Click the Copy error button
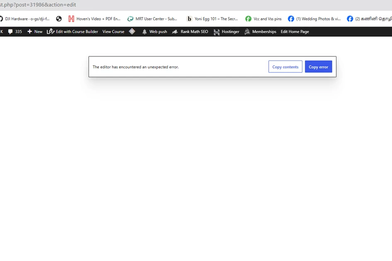The height and width of the screenshot is (261, 392). (318, 67)
